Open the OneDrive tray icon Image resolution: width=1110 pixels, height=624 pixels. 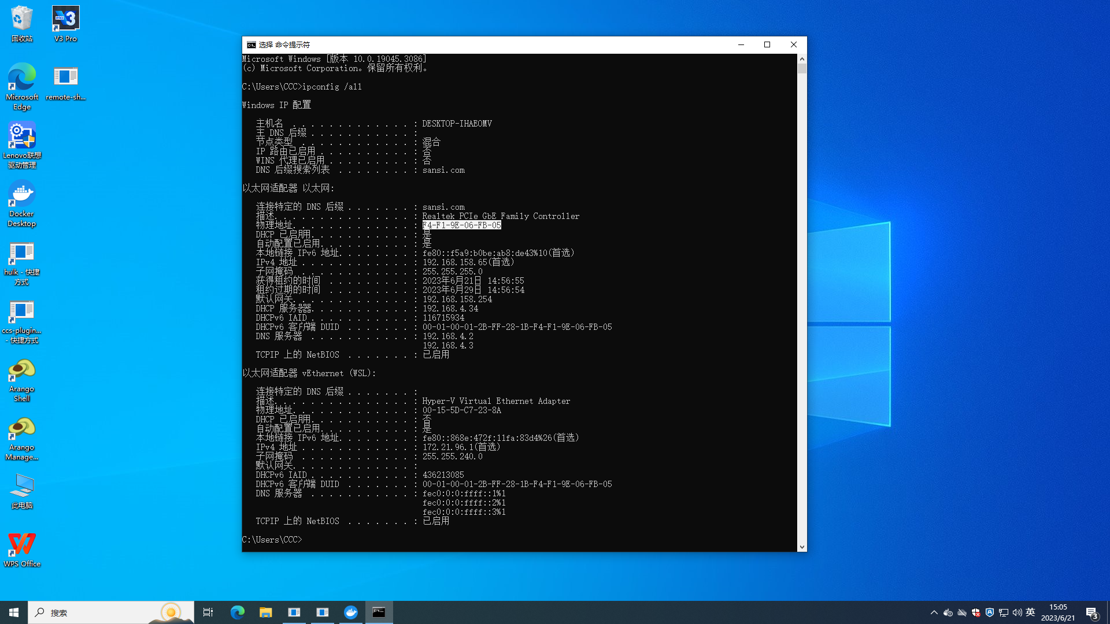tap(962, 612)
